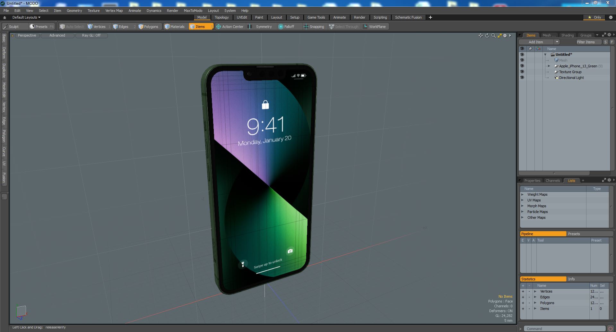Viewport: 616px width, 332px height.
Task: Switch to the Schematic Fusion tab
Action: point(408,17)
